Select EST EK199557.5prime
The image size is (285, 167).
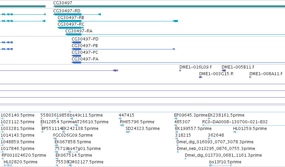click(x=193, y=129)
